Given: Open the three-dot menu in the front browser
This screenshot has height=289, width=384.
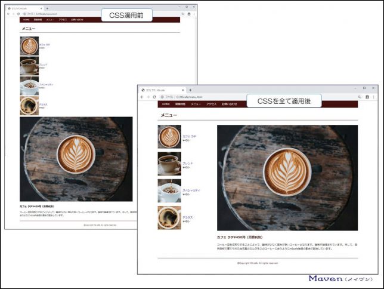Looking at the screenshot, I should (x=373, y=97).
